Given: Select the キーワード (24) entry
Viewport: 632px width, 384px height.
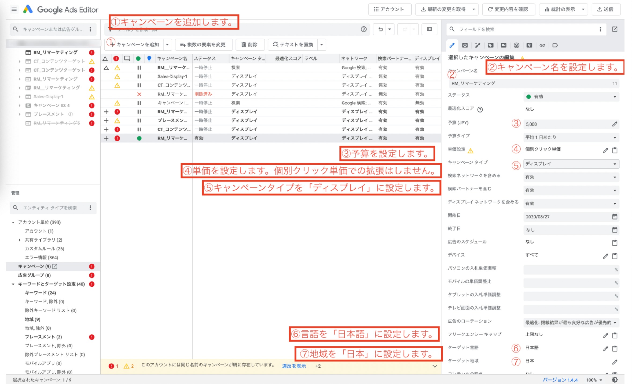Looking at the screenshot, I should coord(41,293).
